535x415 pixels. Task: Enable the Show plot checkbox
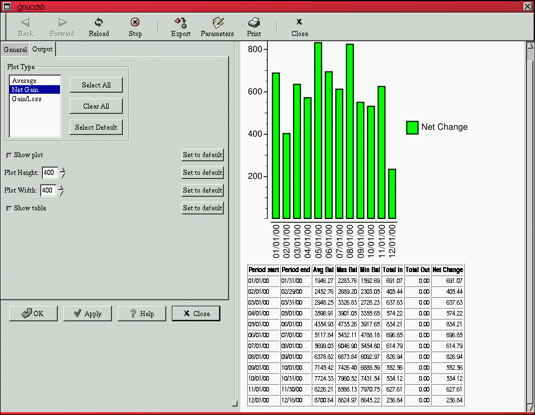[9, 155]
